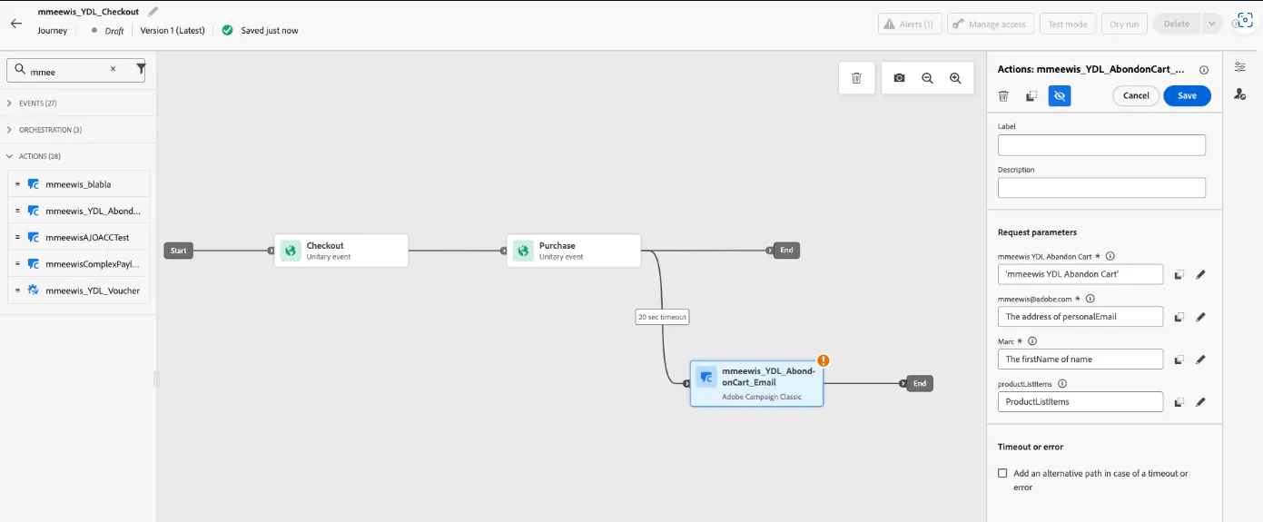1263x522 pixels.
Task: Open the dropdown arrow beside Delete
Action: pos(1212,25)
